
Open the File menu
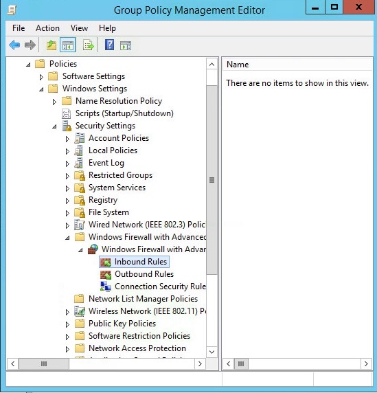click(19, 28)
